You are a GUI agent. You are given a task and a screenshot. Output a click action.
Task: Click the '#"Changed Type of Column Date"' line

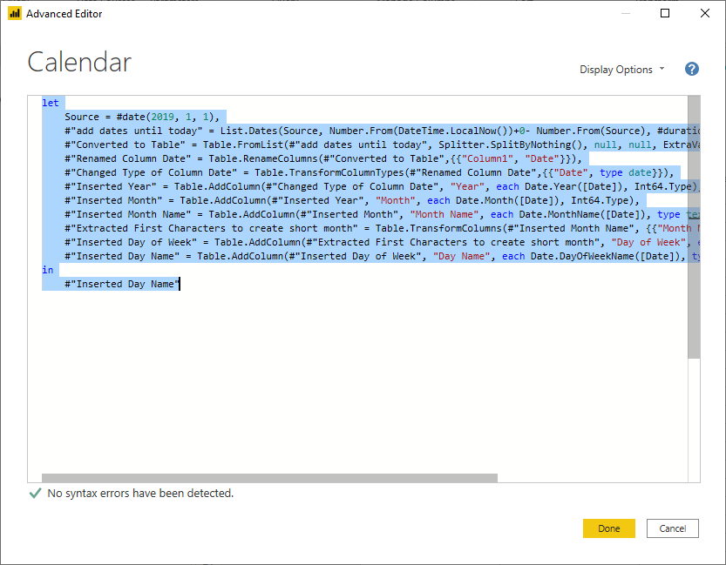click(369, 172)
